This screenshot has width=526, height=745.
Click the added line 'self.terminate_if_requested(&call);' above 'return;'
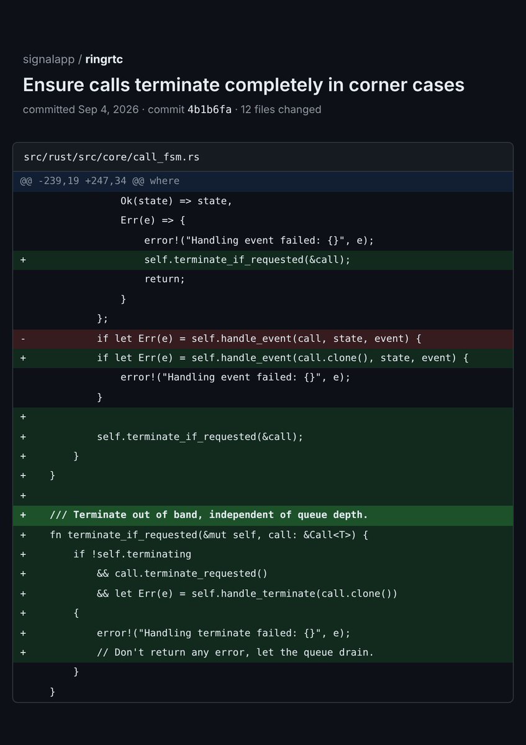(x=263, y=260)
